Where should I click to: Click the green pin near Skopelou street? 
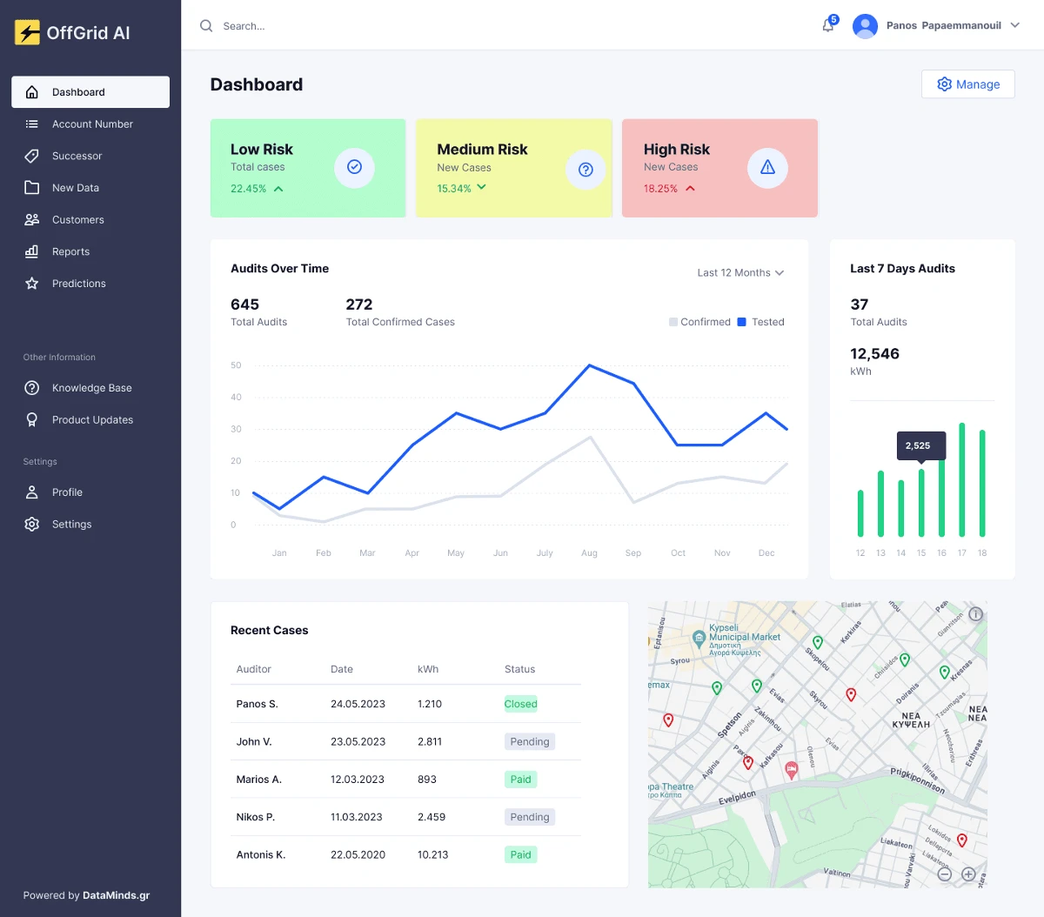pyautogui.click(x=818, y=643)
